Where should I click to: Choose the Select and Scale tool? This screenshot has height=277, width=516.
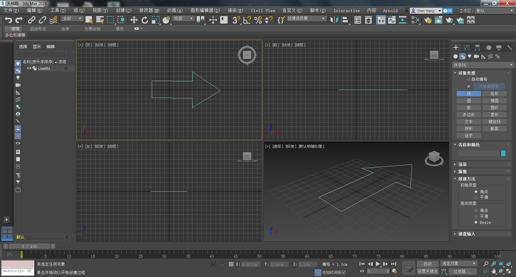156,20
